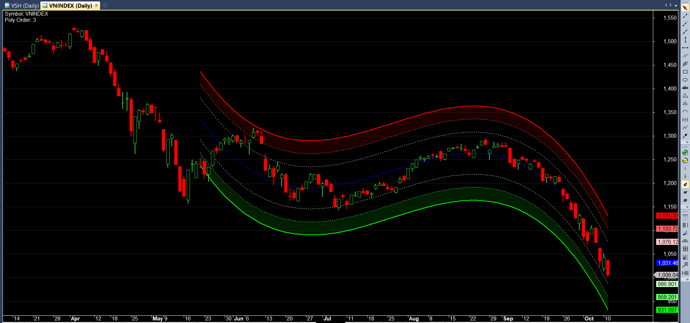Select the arrow pointer tool
Image resolution: width=690 pixels, height=323 pixels.
685,8
